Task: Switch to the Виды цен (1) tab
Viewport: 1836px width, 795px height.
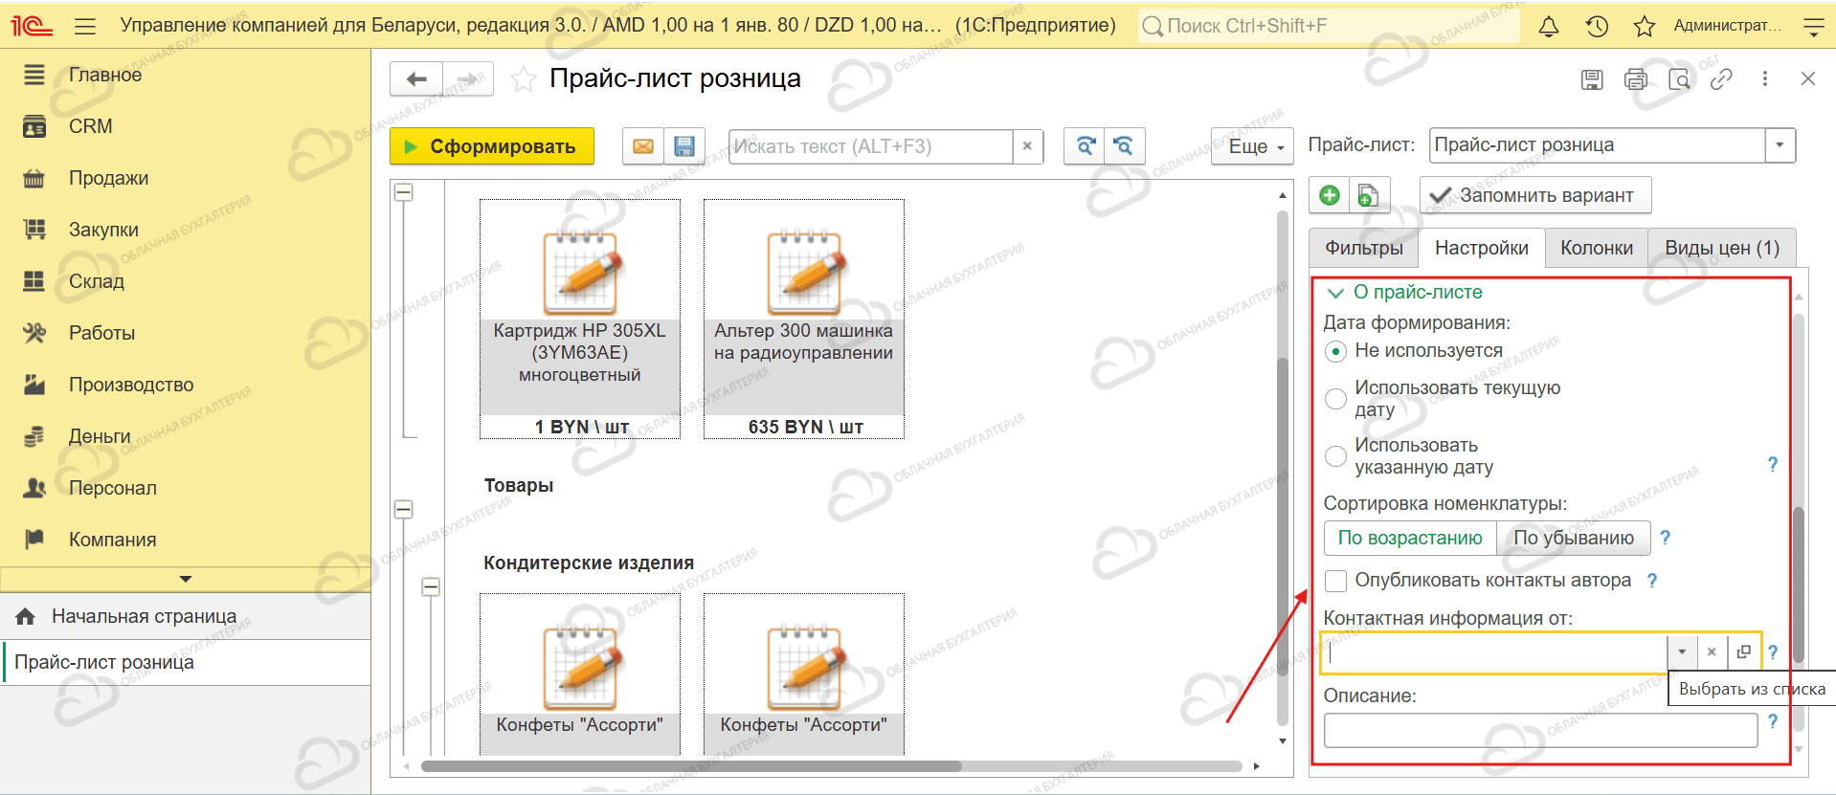Action: pos(1722,248)
